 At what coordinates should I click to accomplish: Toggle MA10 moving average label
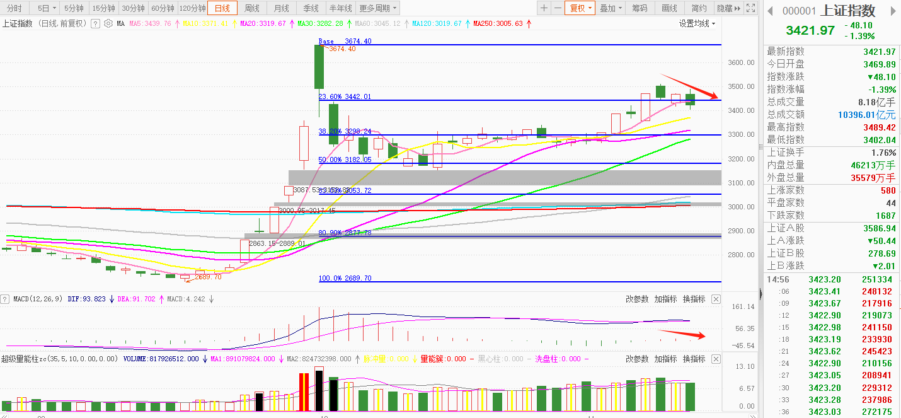pos(206,23)
